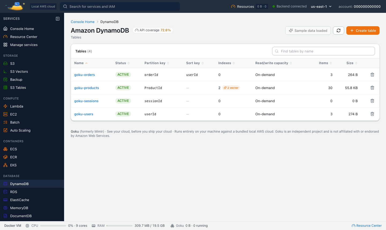Sort tables by Read/write capacity column
This screenshot has width=386, height=230.
click(274, 63)
